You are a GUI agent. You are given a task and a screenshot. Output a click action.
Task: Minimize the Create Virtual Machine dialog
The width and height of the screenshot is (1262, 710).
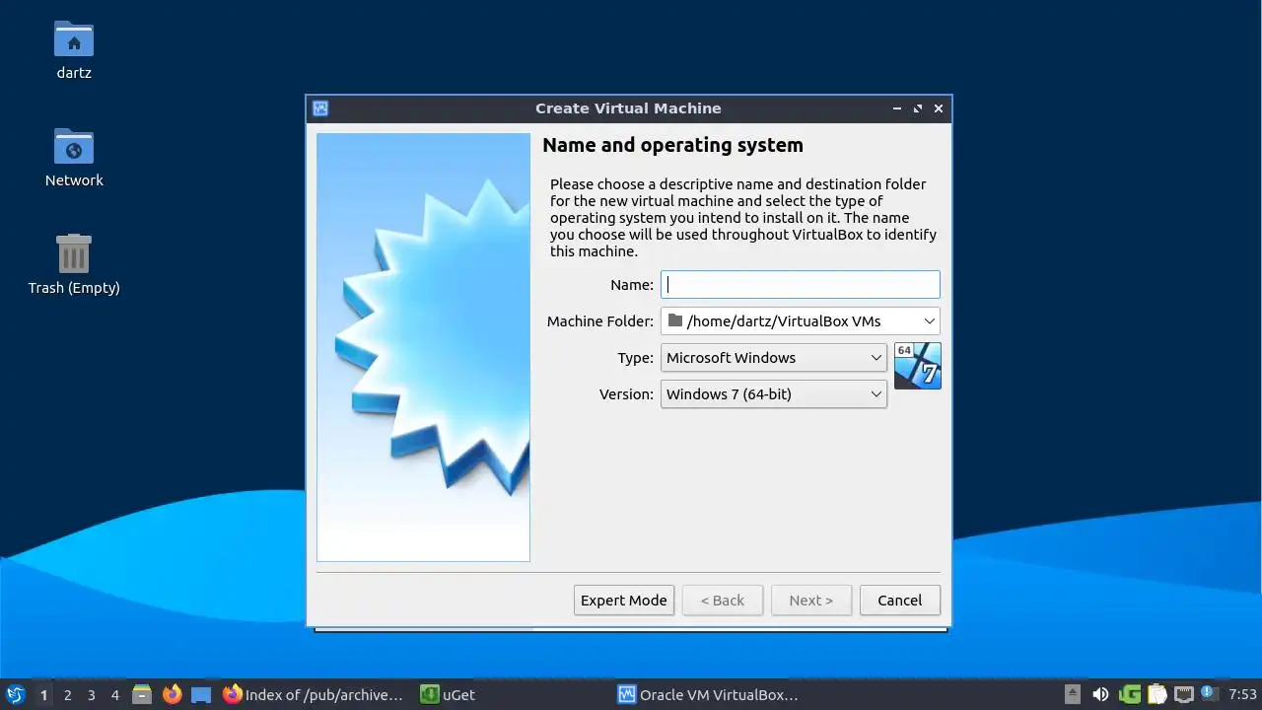point(897,108)
